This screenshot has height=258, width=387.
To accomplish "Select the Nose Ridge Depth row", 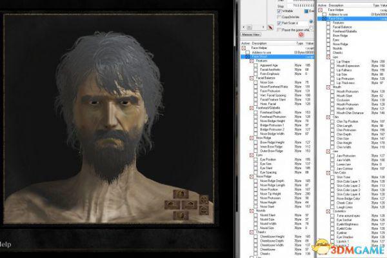I will 277,181.
